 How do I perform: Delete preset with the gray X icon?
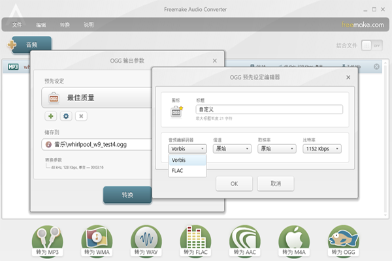tap(81, 116)
